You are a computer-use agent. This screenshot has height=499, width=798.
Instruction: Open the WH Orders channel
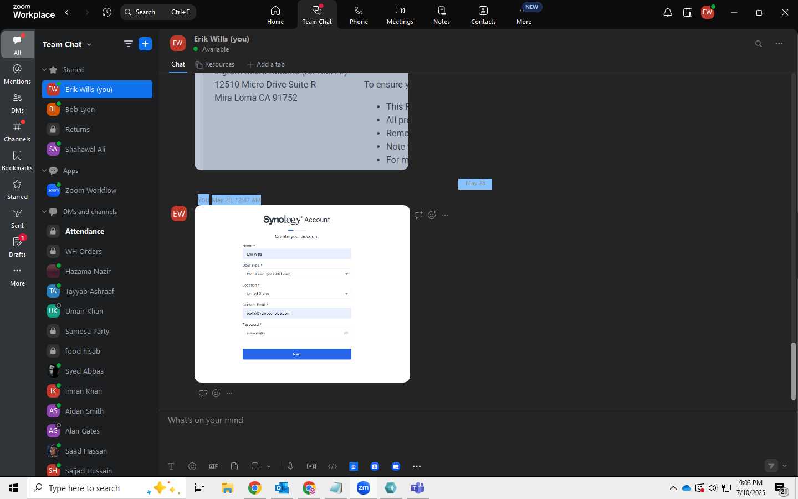point(97,251)
